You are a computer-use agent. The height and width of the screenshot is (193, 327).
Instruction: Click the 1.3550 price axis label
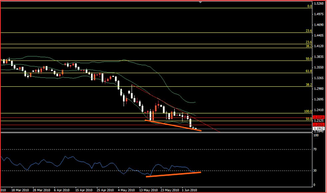319,67
